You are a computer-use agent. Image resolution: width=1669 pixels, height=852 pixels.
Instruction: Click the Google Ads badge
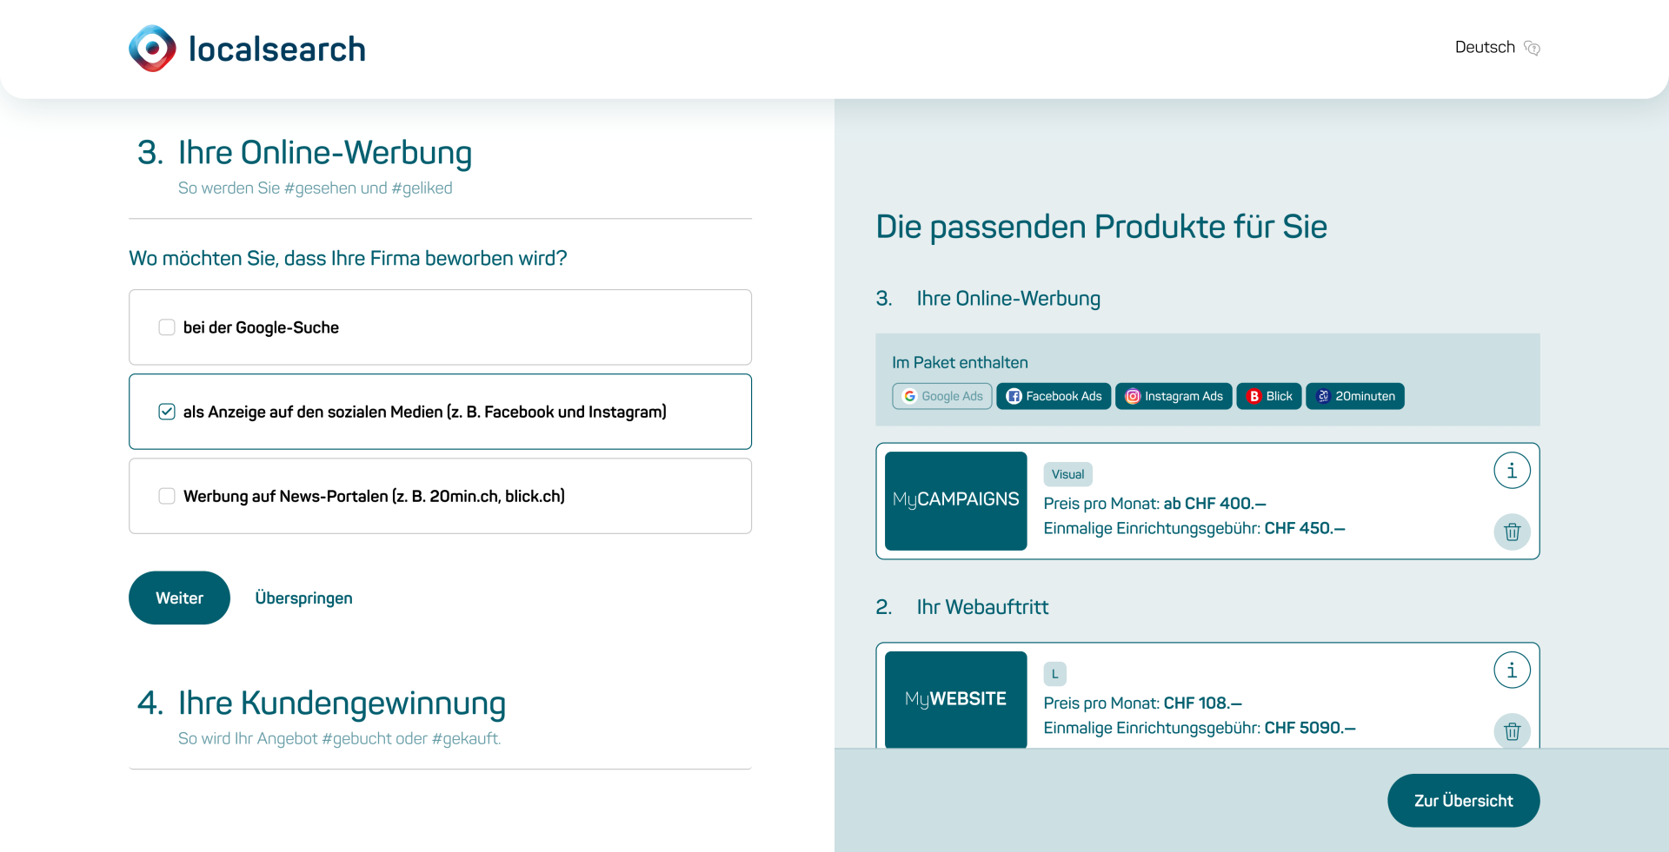click(x=942, y=396)
